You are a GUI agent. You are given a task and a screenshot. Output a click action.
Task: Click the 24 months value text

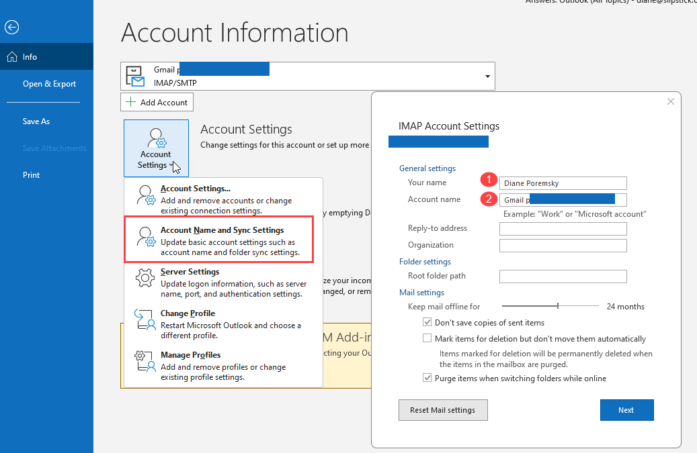point(626,307)
